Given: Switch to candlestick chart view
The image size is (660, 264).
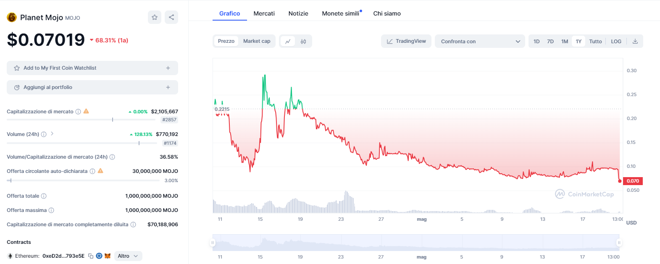Looking at the screenshot, I should [x=303, y=42].
